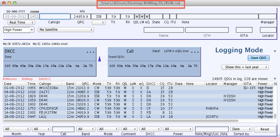Image resolution: width=280 pixels, height=137 pixels.
Task: Open the DXCC panel three-dots menu
Action: pyautogui.click(x=90, y=52)
